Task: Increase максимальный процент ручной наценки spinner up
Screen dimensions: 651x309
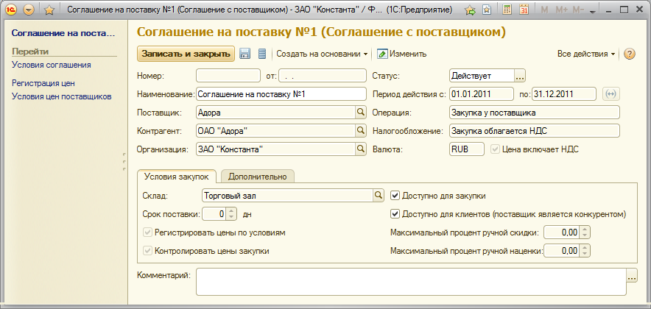Action: pos(585,248)
